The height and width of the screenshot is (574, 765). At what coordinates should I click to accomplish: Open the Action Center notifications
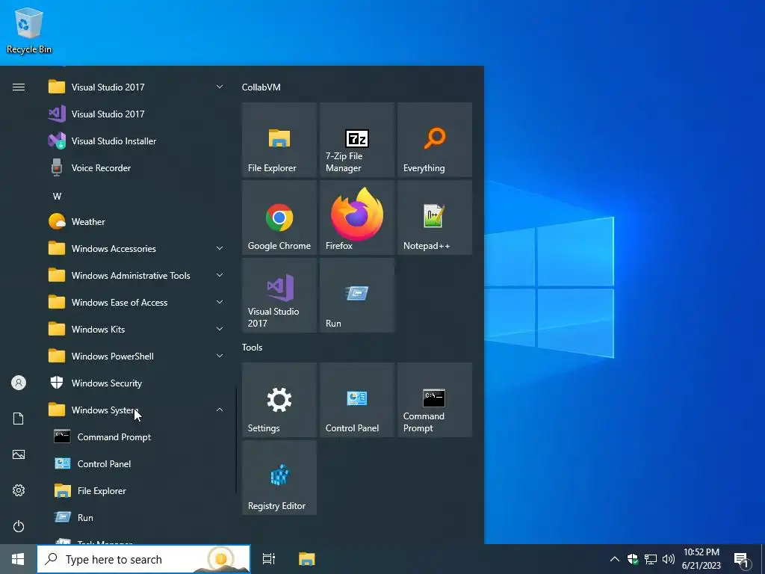point(742,560)
